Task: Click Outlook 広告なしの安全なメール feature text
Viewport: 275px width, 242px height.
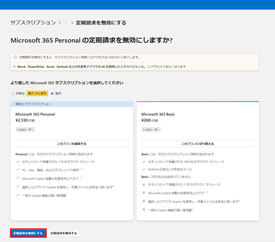Action: coord(170,169)
